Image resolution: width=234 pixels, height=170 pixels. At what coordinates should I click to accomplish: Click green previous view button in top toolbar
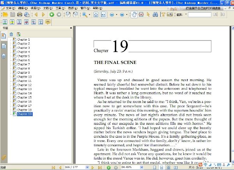(52, 14)
